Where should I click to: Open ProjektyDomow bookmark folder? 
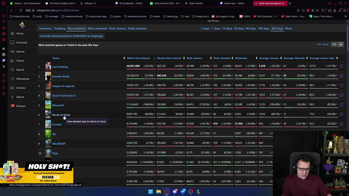(x=19, y=16)
